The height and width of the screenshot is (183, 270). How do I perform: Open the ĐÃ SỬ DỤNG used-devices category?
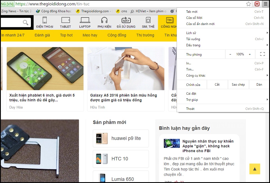[126, 22]
